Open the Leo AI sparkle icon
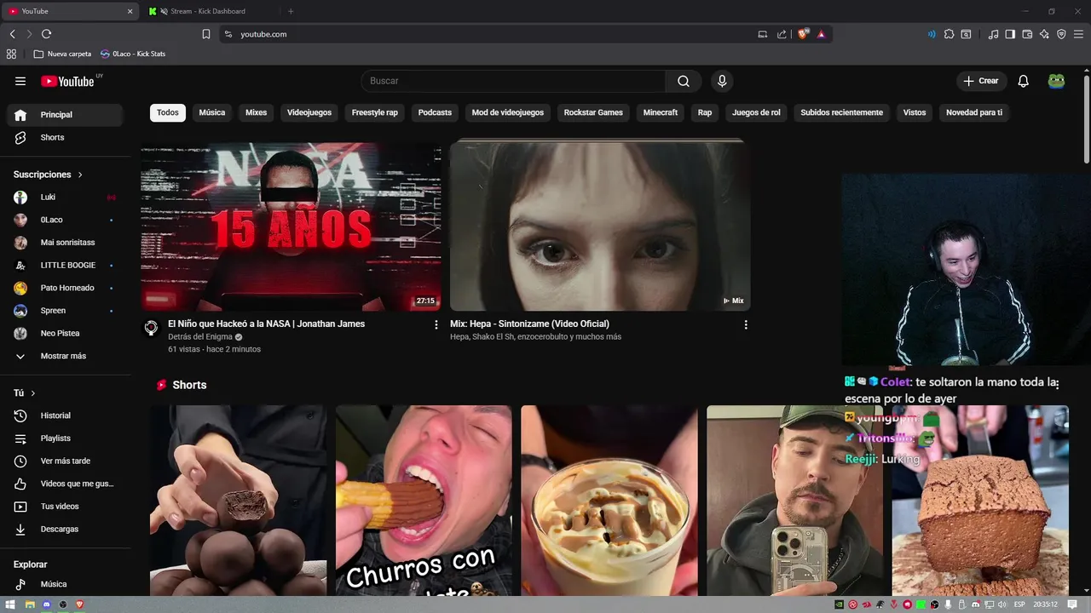 tap(1044, 34)
